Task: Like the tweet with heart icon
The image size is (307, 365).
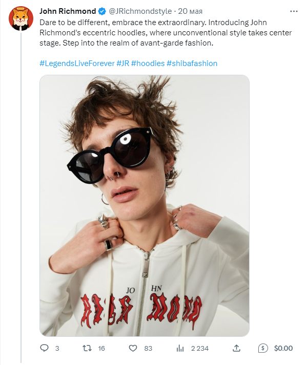Action: (x=133, y=348)
